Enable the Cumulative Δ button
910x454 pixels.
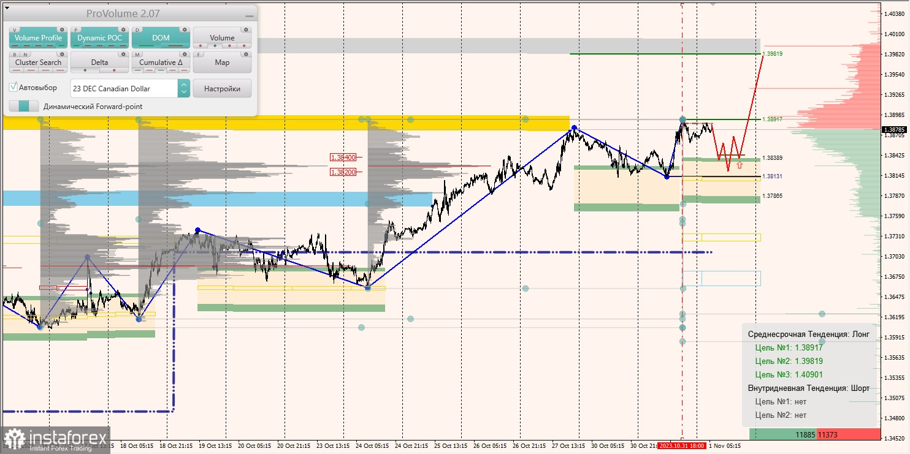(161, 62)
